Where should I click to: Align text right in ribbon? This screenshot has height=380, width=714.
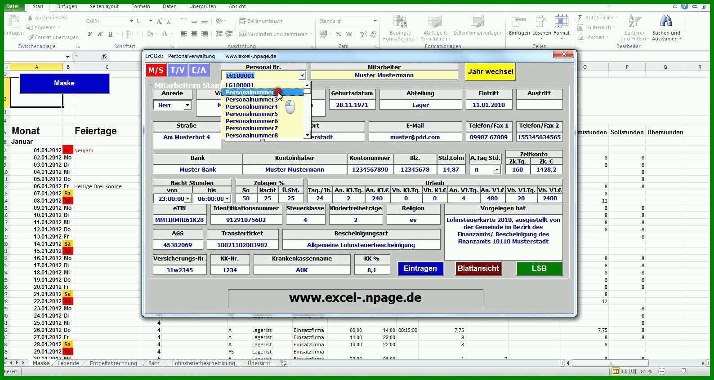(x=205, y=34)
